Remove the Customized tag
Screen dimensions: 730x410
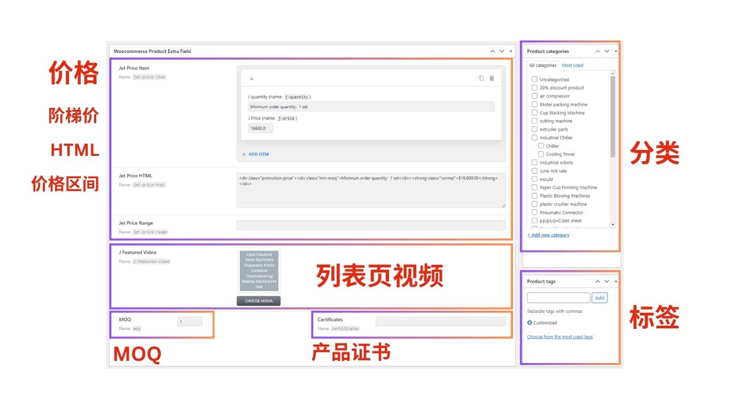[530, 322]
